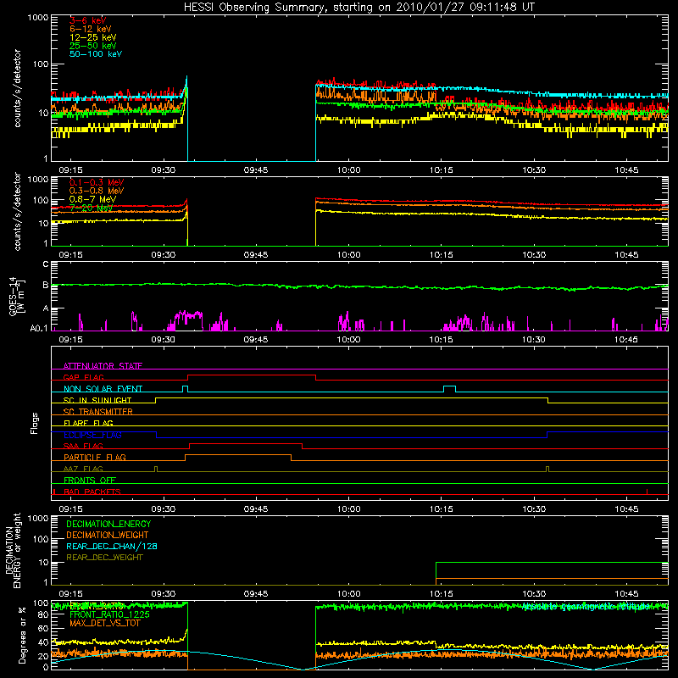Pick the 50-100 keV legend label
This screenshot has height=678, width=678.
96,54
